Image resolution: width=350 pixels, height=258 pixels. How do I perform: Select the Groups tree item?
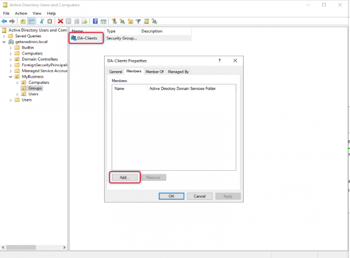pos(35,88)
